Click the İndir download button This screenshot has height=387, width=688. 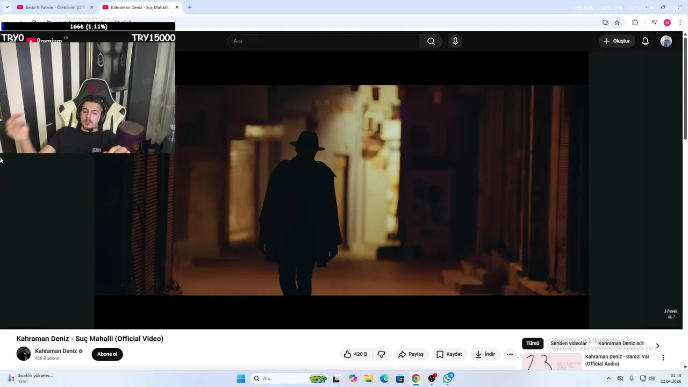click(485, 354)
